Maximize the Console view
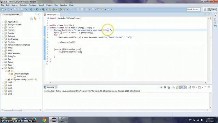218x123 pixels. (209, 87)
